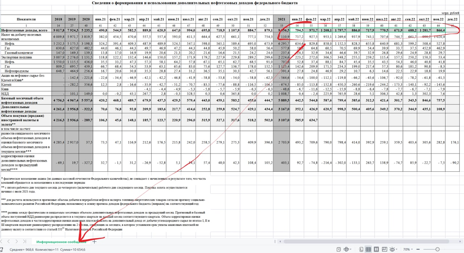464x253 pixels.
Task: Select the Экспортная пошлина row label
Action: pyautogui.click(x=26, y=56)
